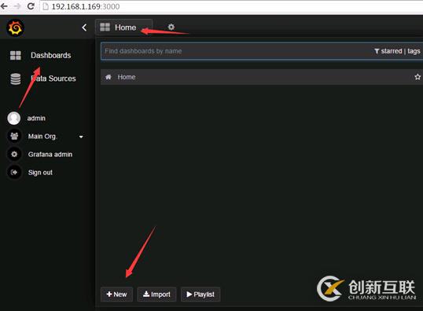Filter dashboards by tags
Image resolution: width=423 pixels, height=311 pixels.
point(414,51)
